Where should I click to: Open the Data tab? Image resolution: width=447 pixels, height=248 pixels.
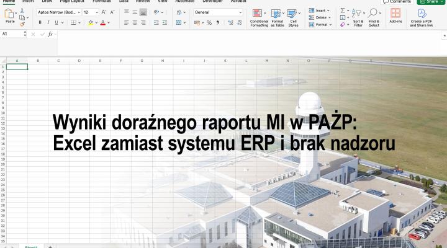(x=124, y=1)
